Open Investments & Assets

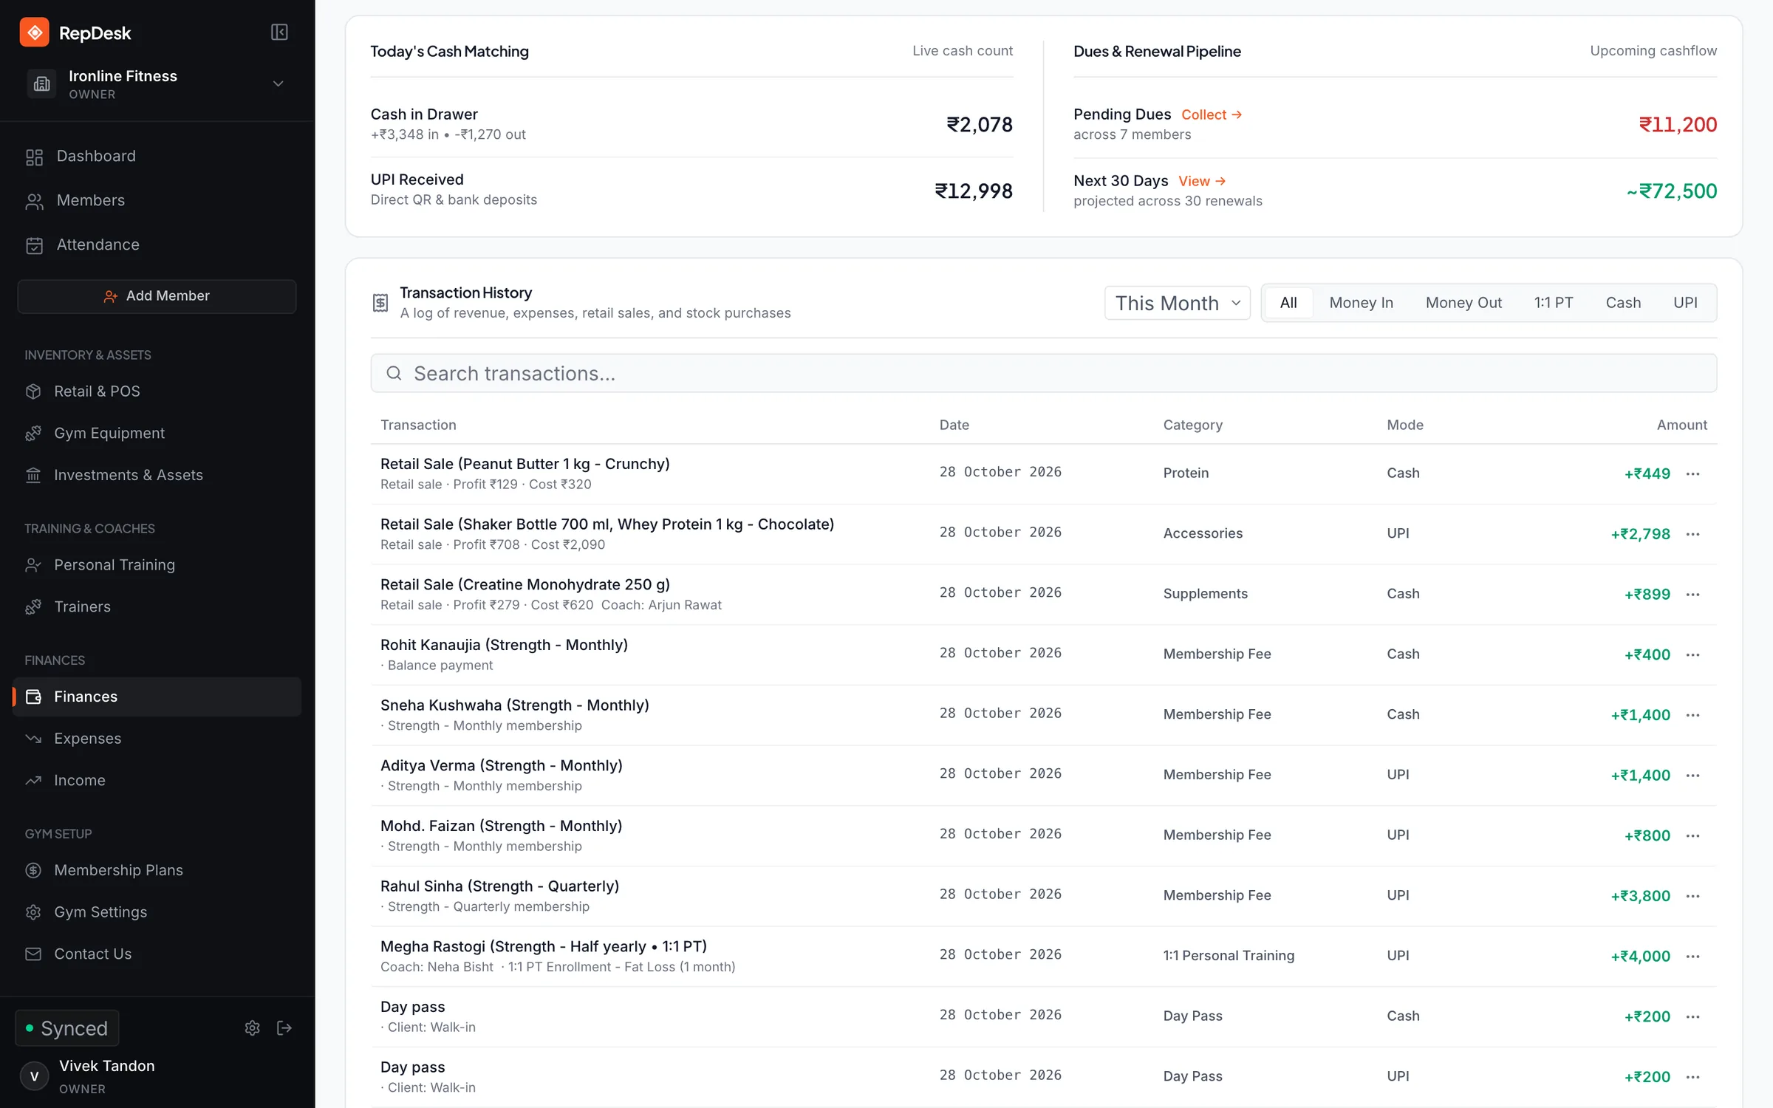point(157,476)
